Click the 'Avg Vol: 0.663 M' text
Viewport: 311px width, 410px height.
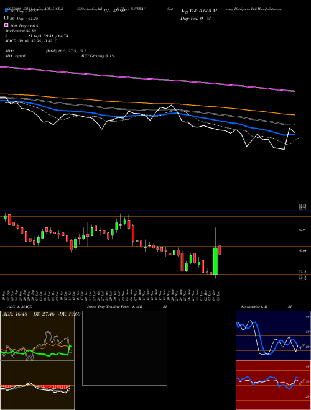[198, 11]
